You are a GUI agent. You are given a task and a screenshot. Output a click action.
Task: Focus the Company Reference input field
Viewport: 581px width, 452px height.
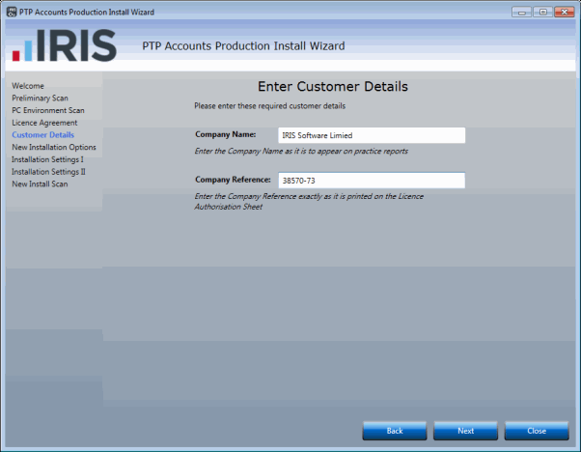click(372, 181)
